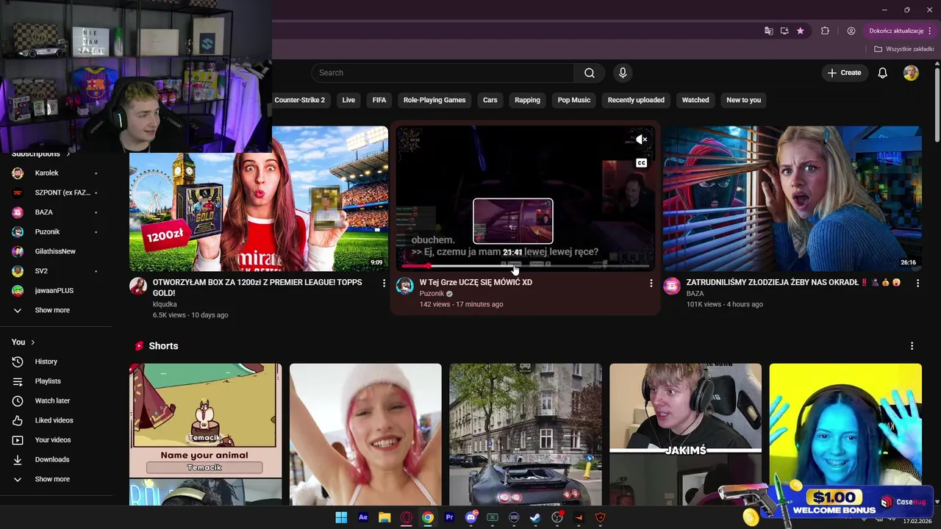
Task: Select FIFA filter chip
Action: tap(379, 100)
